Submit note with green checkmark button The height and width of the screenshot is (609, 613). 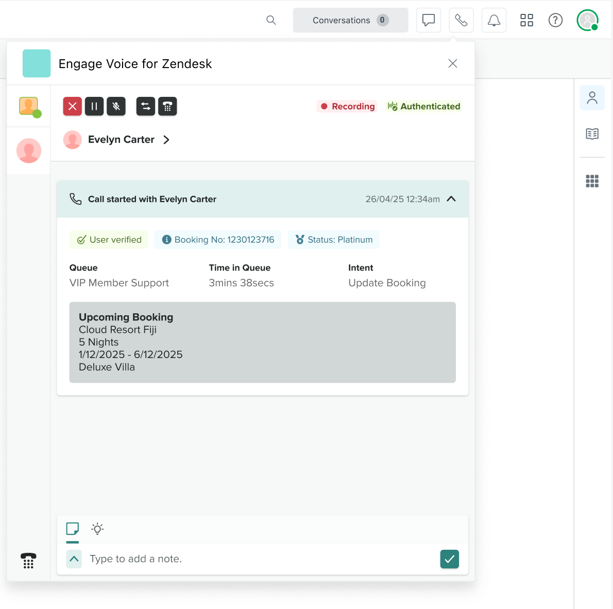(449, 559)
